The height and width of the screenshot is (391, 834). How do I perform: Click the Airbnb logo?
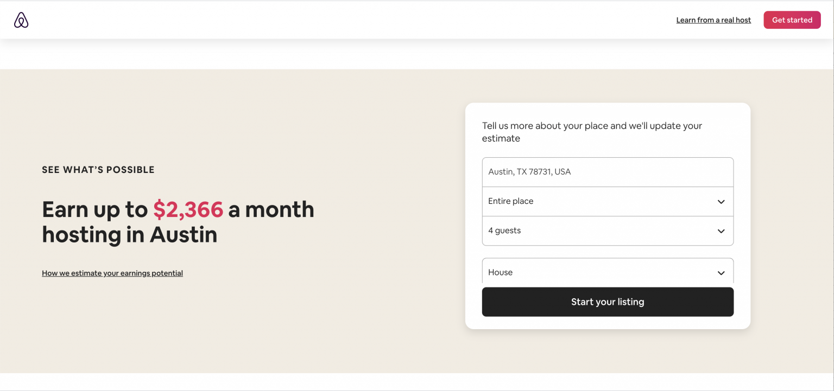point(21,20)
